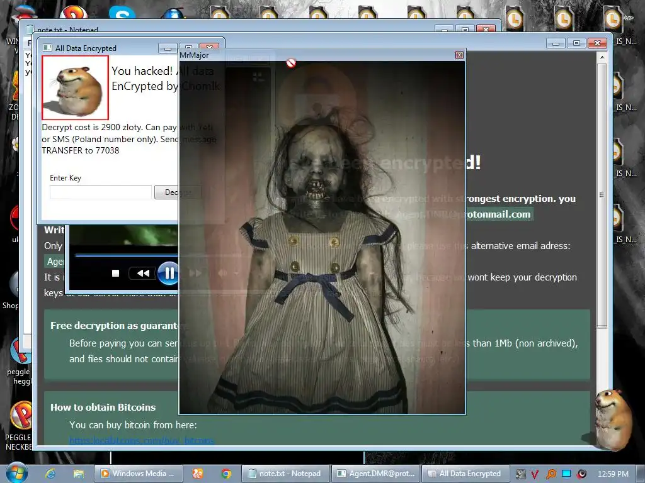Pause the media player playback
The width and height of the screenshot is (645, 483).
pyautogui.click(x=169, y=273)
